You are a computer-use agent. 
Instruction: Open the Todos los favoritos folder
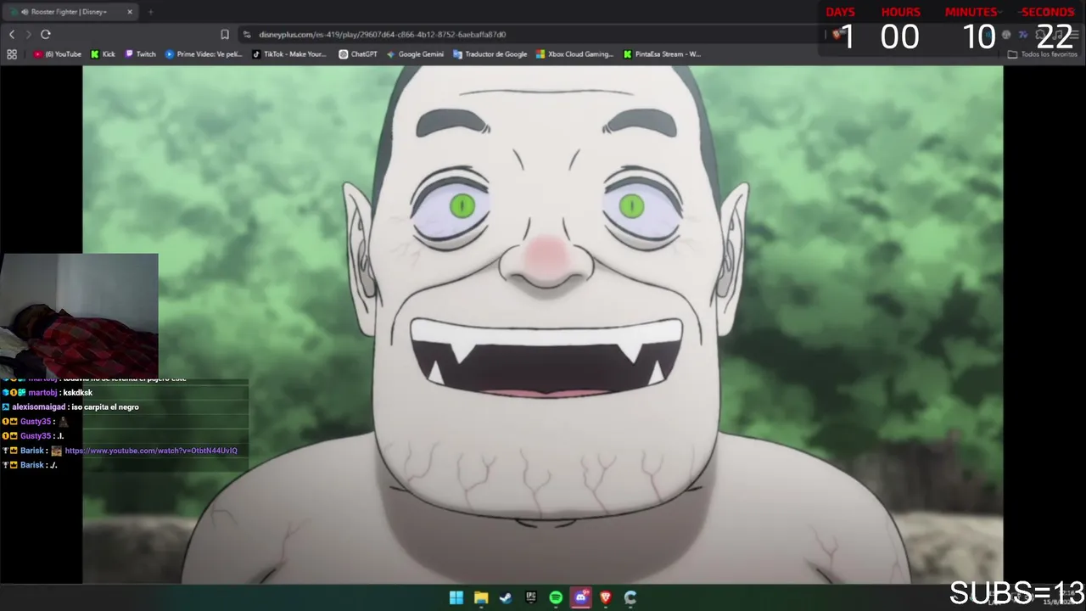pyautogui.click(x=1043, y=54)
